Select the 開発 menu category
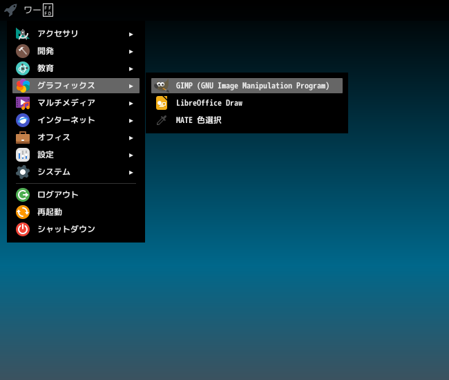This screenshot has width=449, height=380. (x=76, y=51)
